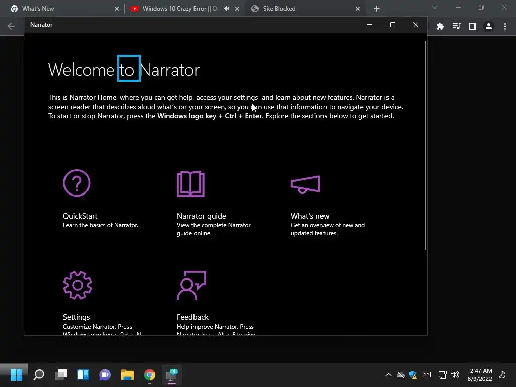
Task: Maximize the Narrator window
Action: pos(392,25)
